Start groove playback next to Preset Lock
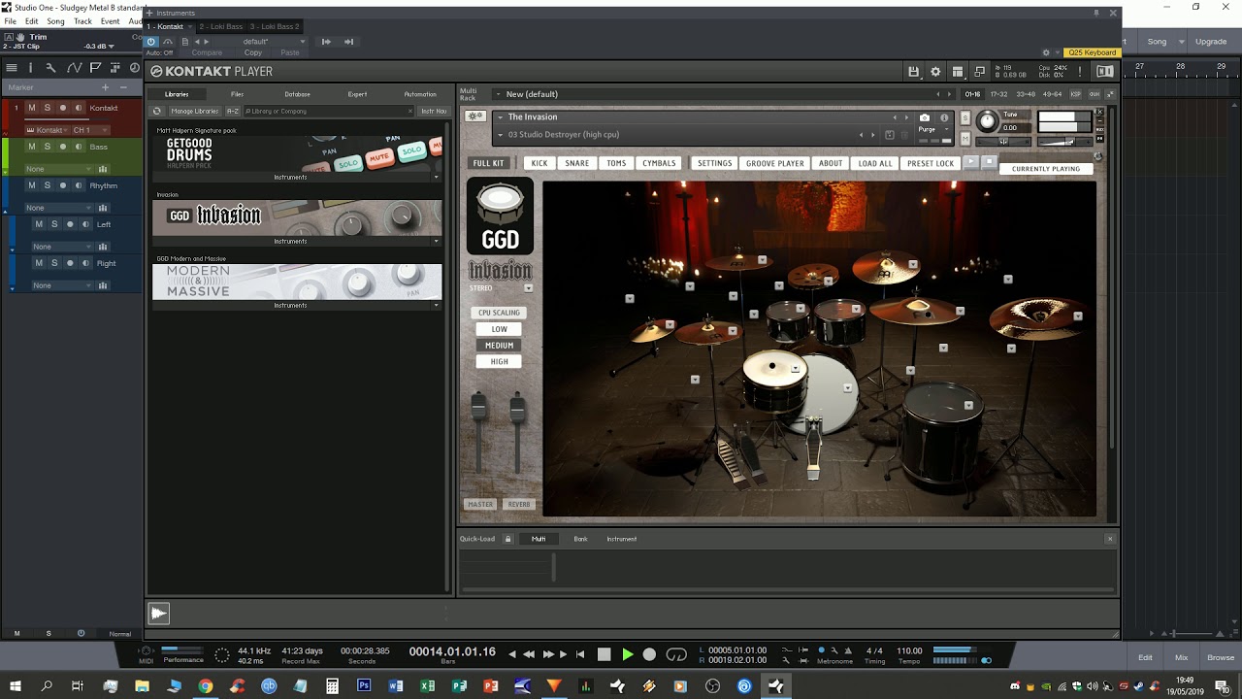Screen dimensions: 1242x699 tap(970, 163)
